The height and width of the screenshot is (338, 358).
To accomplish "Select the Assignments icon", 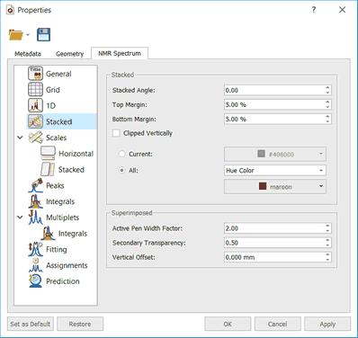I will tap(35, 265).
